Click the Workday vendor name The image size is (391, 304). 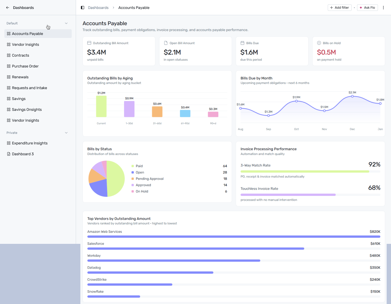pos(94,256)
